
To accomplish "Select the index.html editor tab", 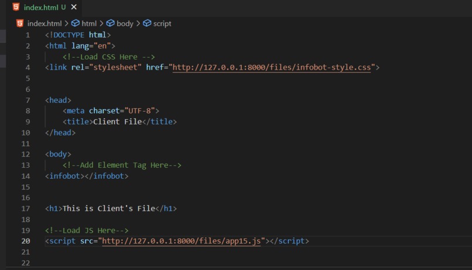I will click(x=45, y=7).
